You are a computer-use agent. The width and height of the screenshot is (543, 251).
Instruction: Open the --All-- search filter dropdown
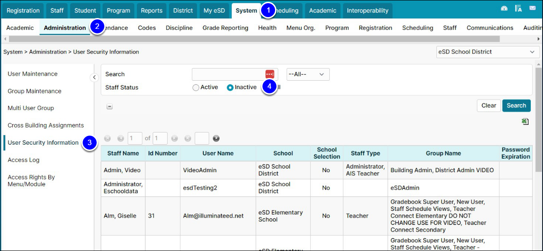coord(308,74)
